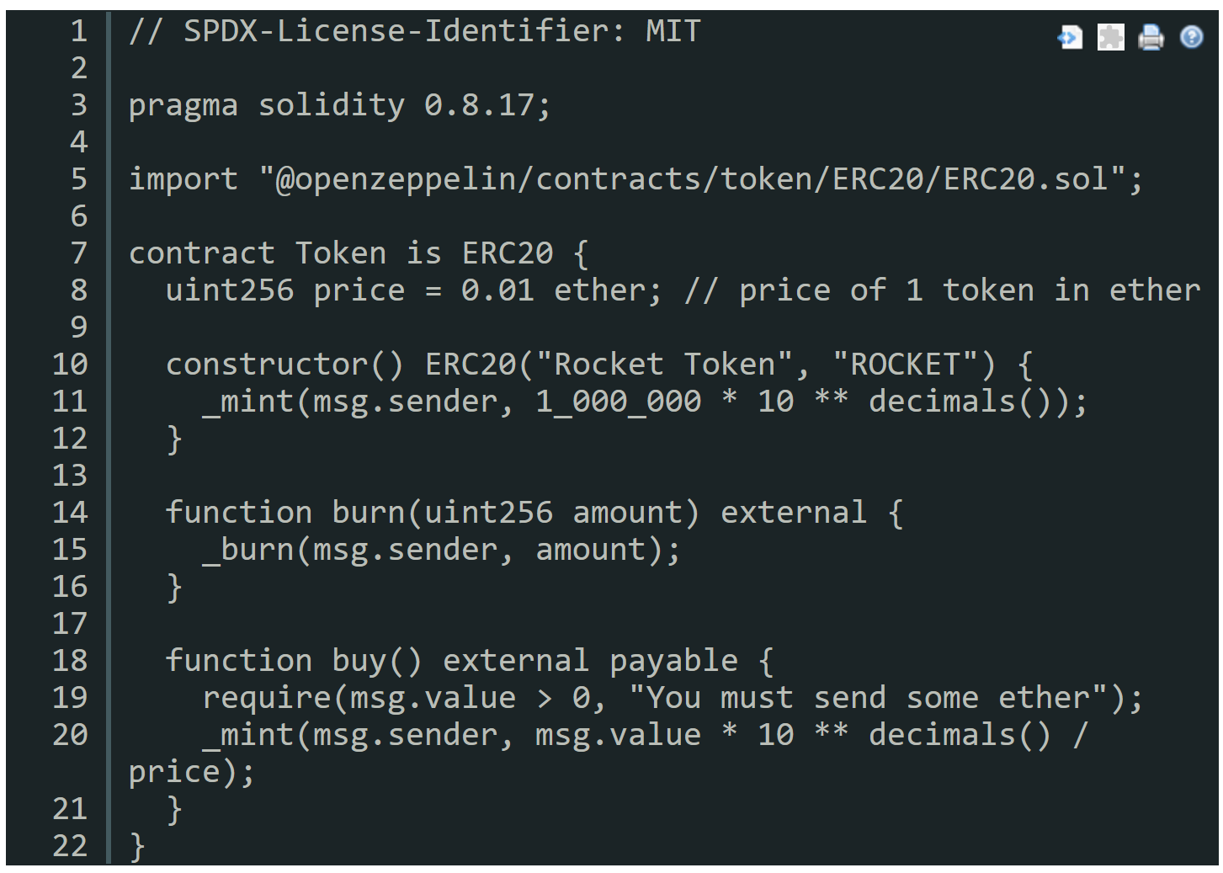Select line number 14 in gutter
This screenshot has width=1223, height=873.
point(70,513)
